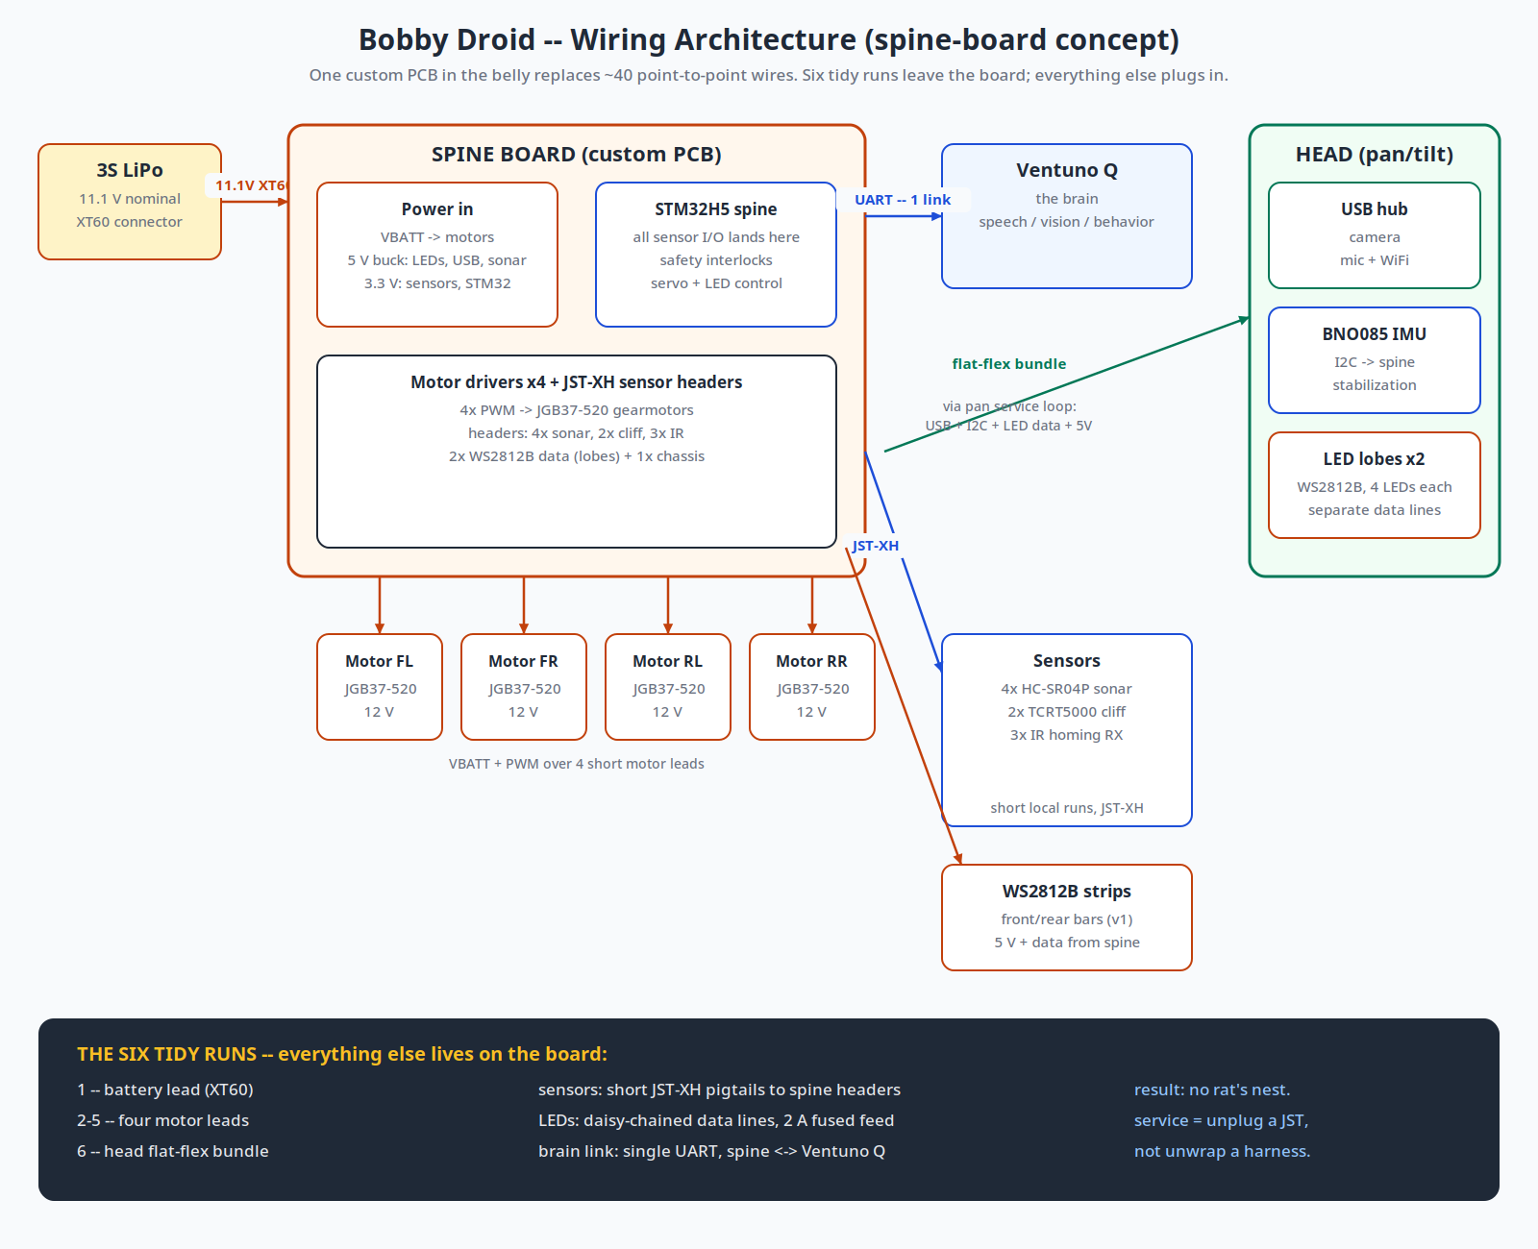
Task: Select the 'HEAD (pan/tilt)' heading
Action: click(1375, 155)
